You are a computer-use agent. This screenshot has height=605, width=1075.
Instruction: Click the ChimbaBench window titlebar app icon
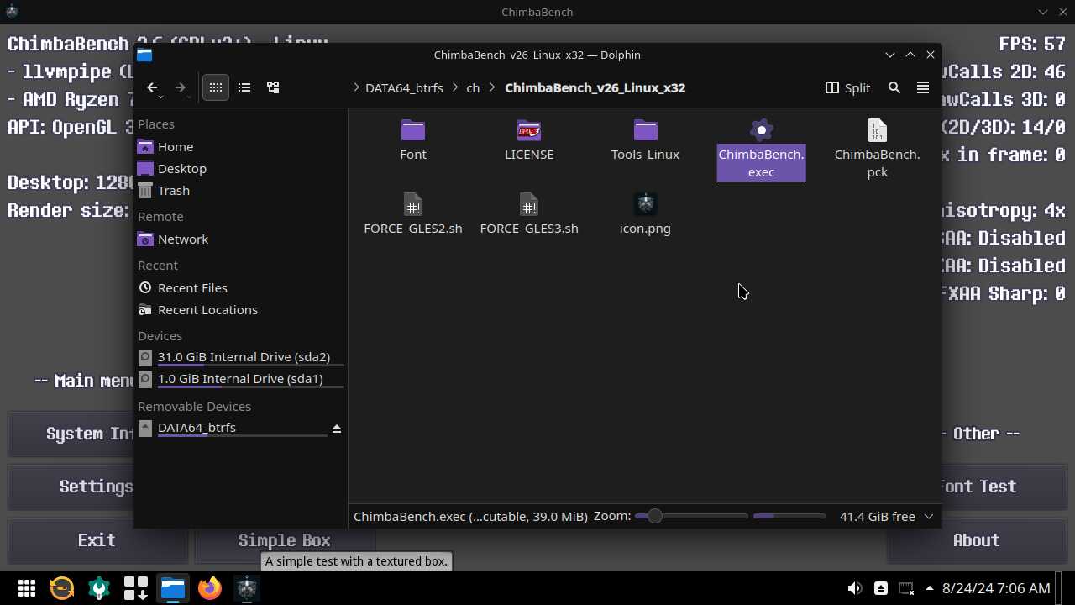tap(12, 12)
